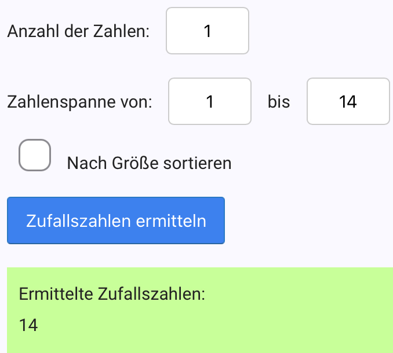Click the number-of-numbers input box
Viewport: 393px width, 353px height.
(208, 31)
